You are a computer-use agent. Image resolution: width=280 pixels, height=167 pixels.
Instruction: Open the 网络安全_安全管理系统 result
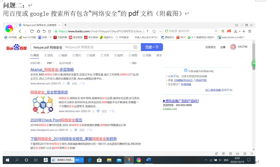(49, 92)
